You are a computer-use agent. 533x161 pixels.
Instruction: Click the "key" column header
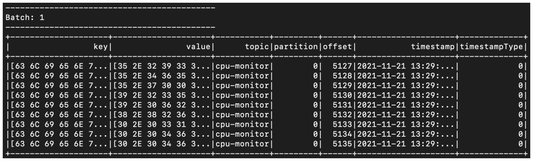point(100,47)
